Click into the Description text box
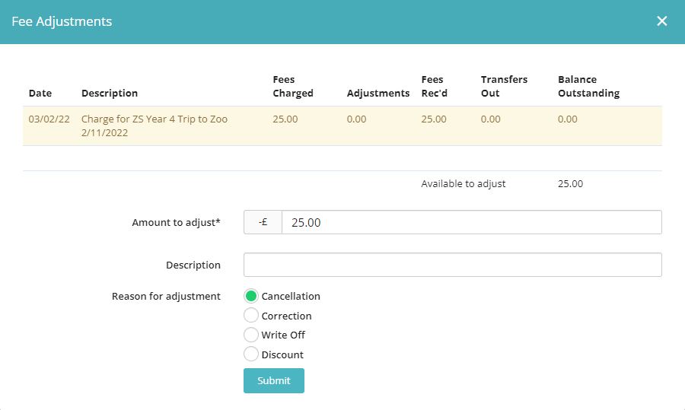685x410 pixels. 452,265
